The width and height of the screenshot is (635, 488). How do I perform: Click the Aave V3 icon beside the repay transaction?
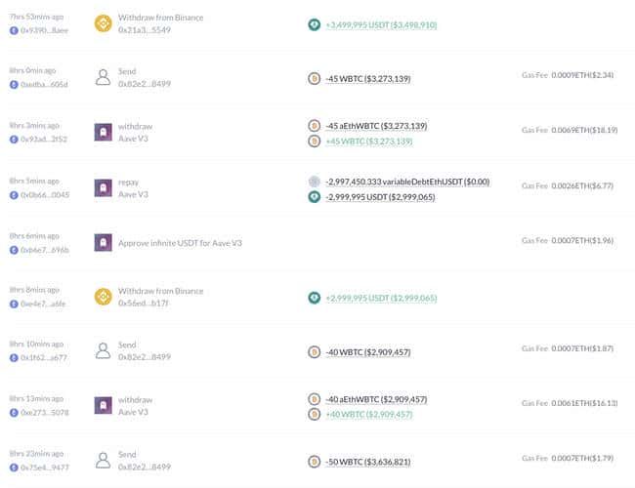(103, 188)
